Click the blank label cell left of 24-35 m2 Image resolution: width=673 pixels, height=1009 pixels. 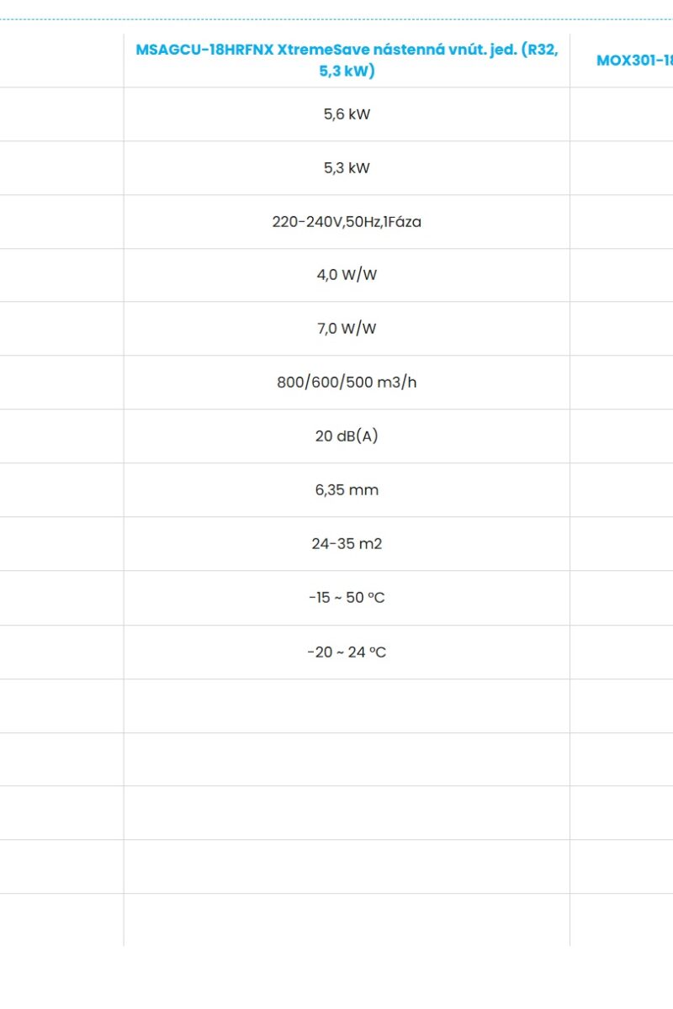(x=61, y=544)
